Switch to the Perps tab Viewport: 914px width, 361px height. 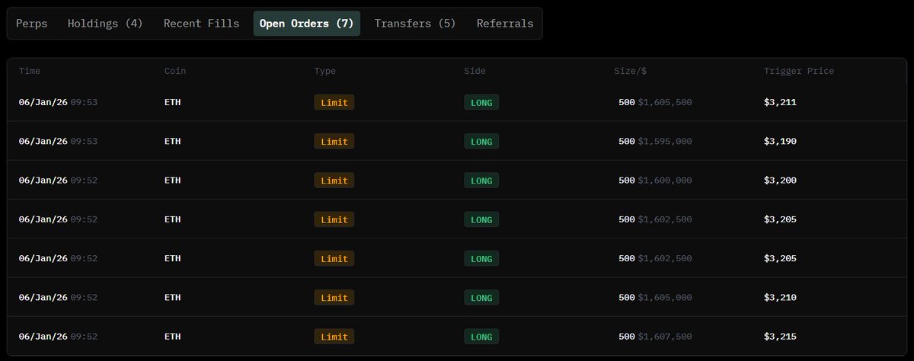coord(32,24)
